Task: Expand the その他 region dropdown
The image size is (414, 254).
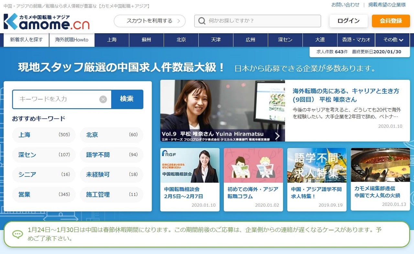Action: coord(393,40)
